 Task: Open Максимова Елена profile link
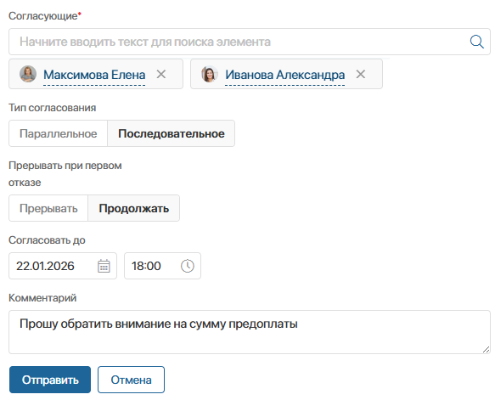pos(94,75)
